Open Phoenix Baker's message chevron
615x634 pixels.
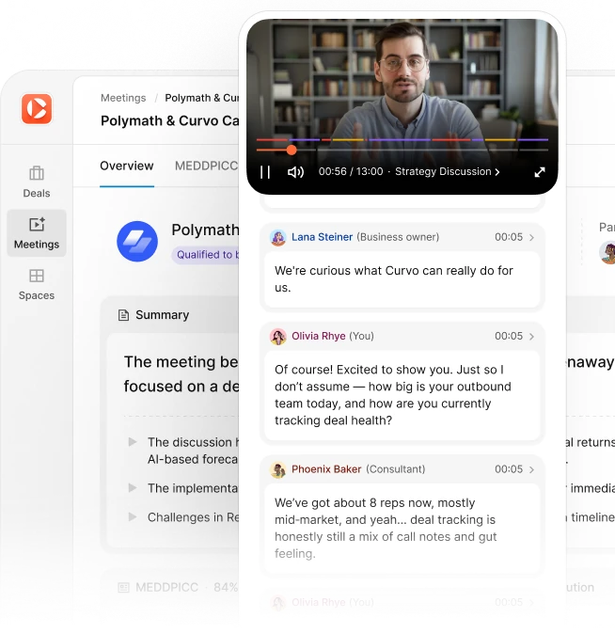point(531,469)
